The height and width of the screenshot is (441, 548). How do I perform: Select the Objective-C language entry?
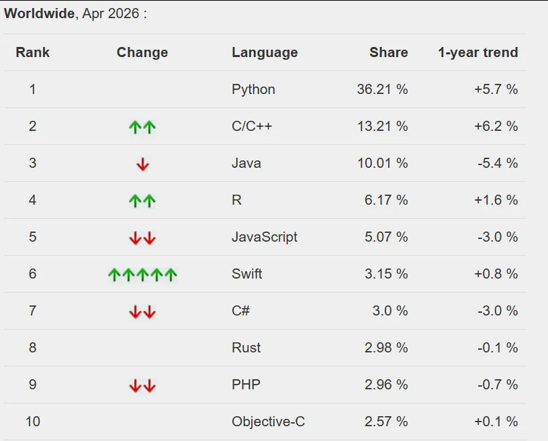point(269,422)
